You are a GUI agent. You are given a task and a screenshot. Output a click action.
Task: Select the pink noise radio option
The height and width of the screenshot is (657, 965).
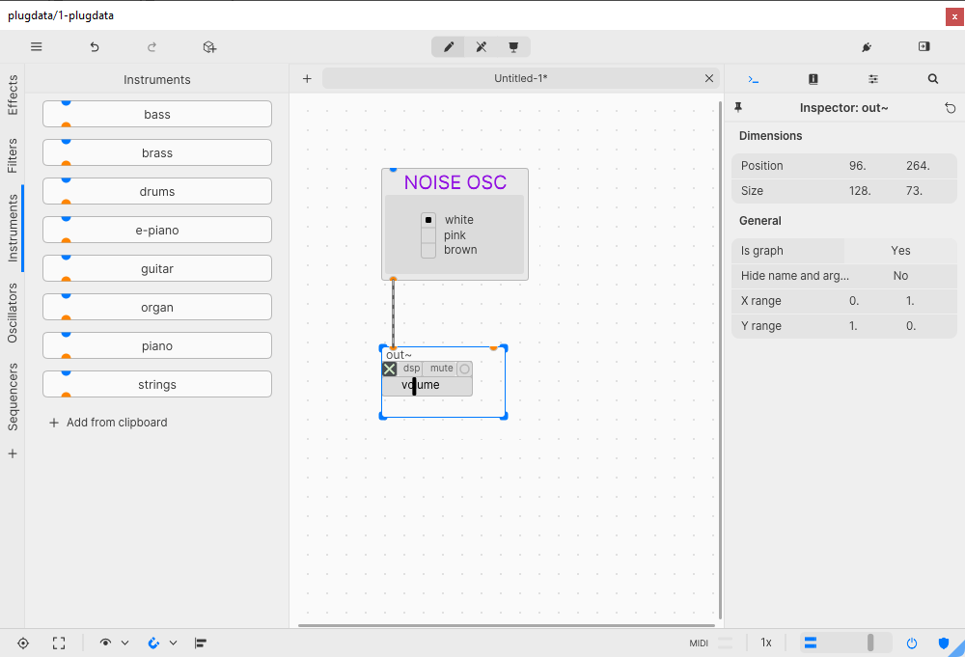pos(428,235)
